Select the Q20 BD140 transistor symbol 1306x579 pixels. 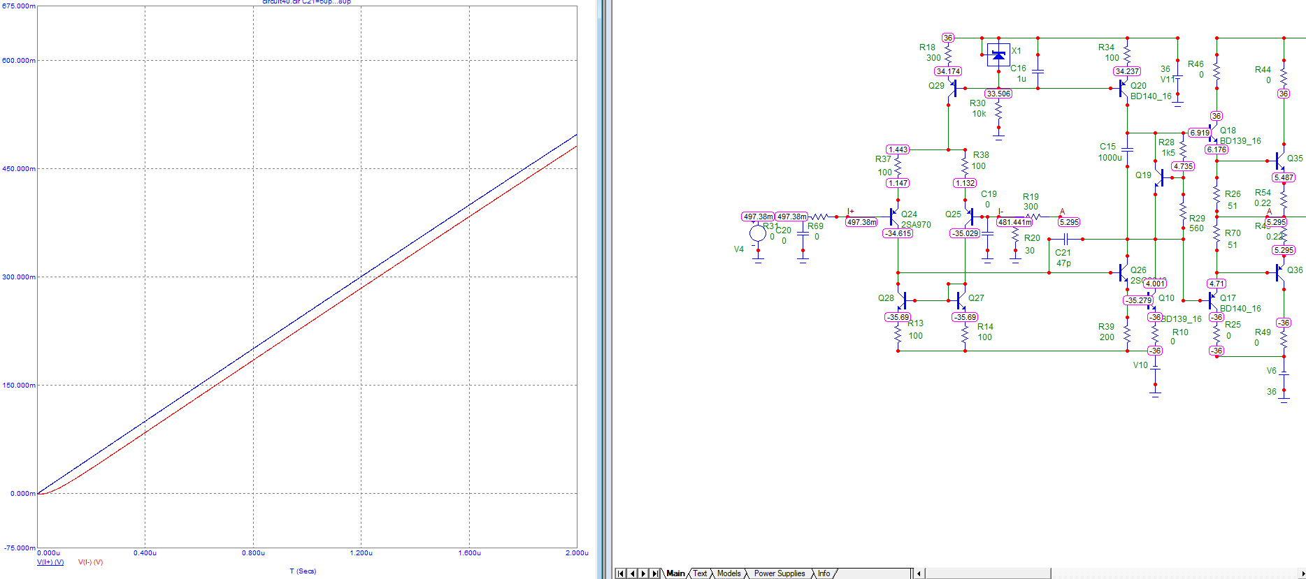tap(1122, 89)
